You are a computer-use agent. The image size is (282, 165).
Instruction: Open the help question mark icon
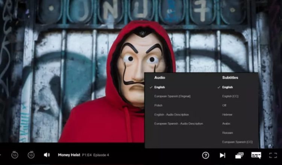click(x=206, y=155)
